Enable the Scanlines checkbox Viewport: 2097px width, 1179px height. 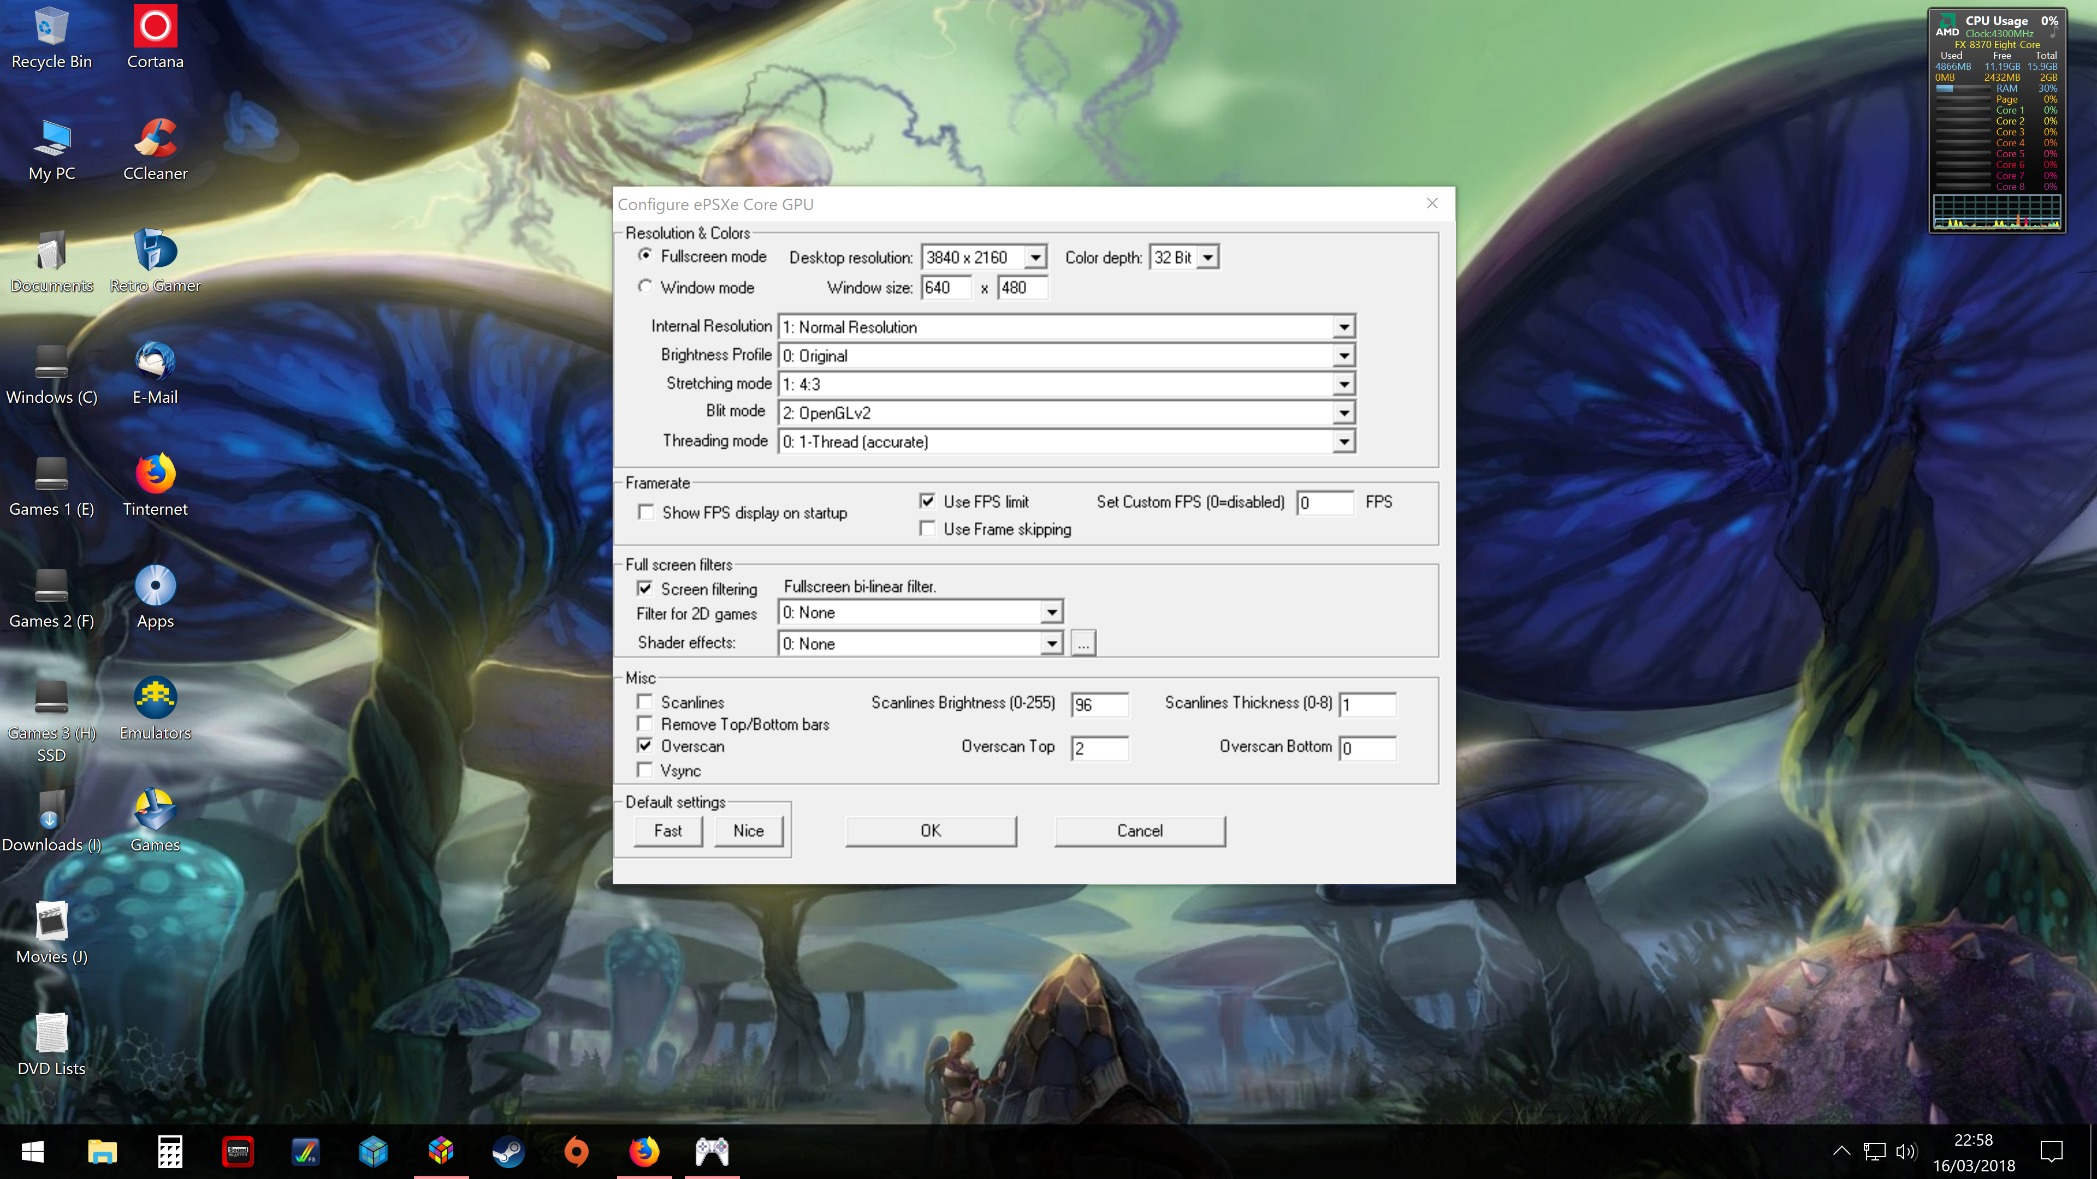pyautogui.click(x=645, y=701)
